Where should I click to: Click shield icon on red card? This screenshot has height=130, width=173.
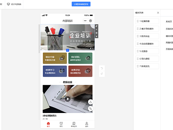[x=88, y=70]
